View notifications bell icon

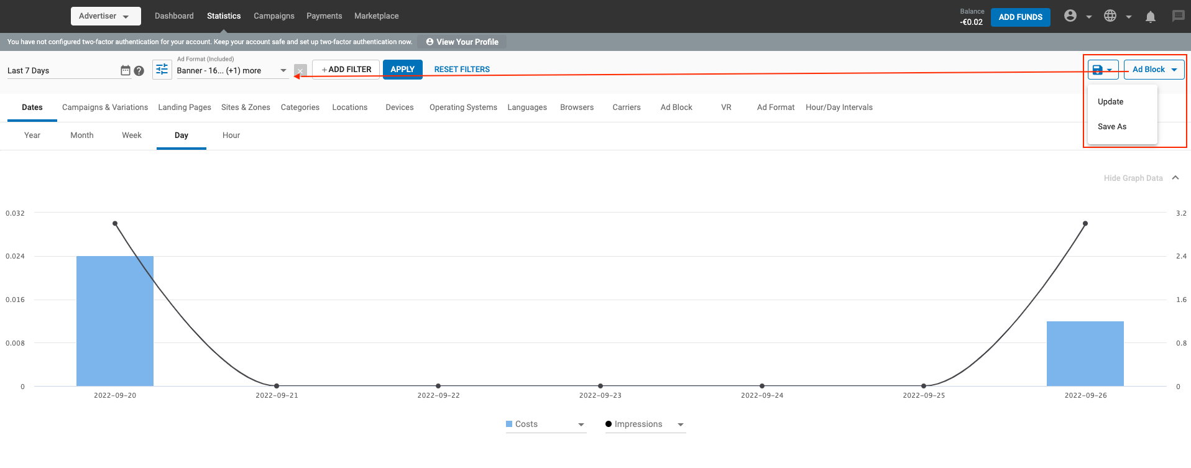(x=1151, y=17)
